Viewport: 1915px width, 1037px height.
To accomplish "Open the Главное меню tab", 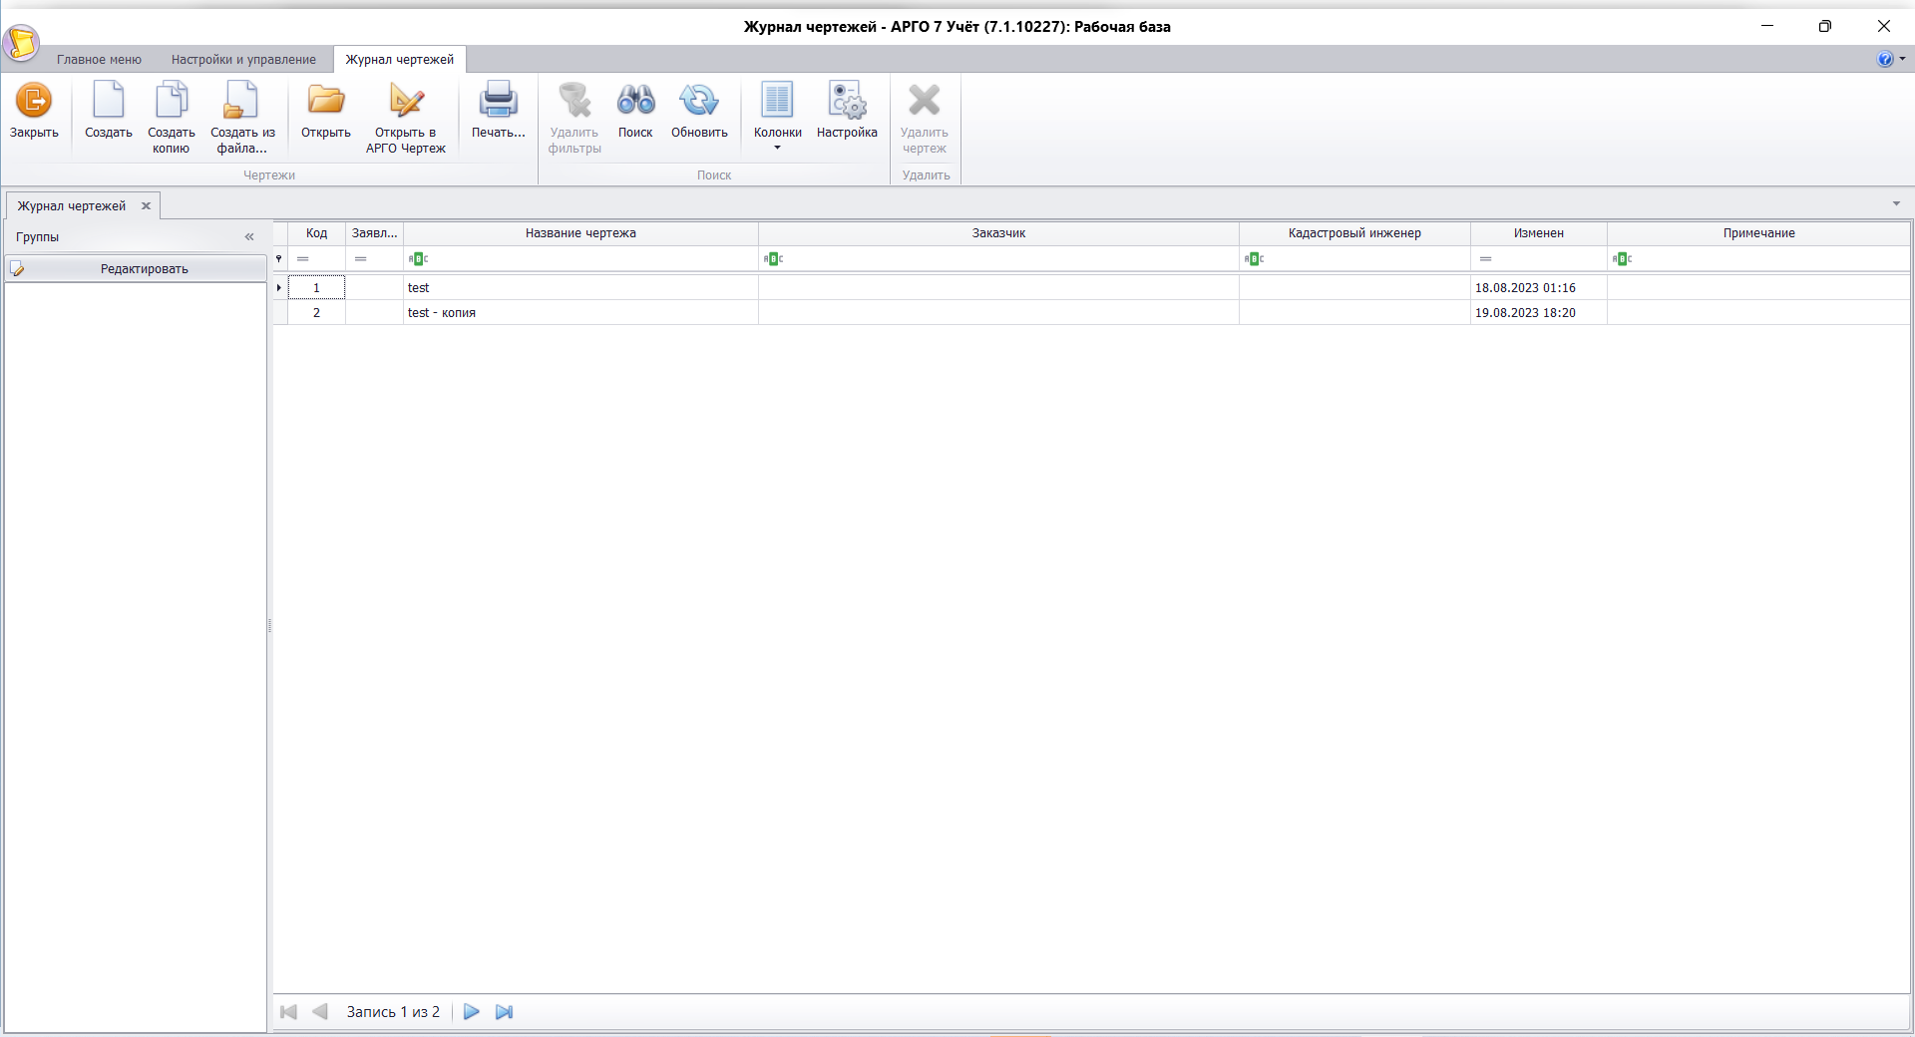I will tap(99, 60).
